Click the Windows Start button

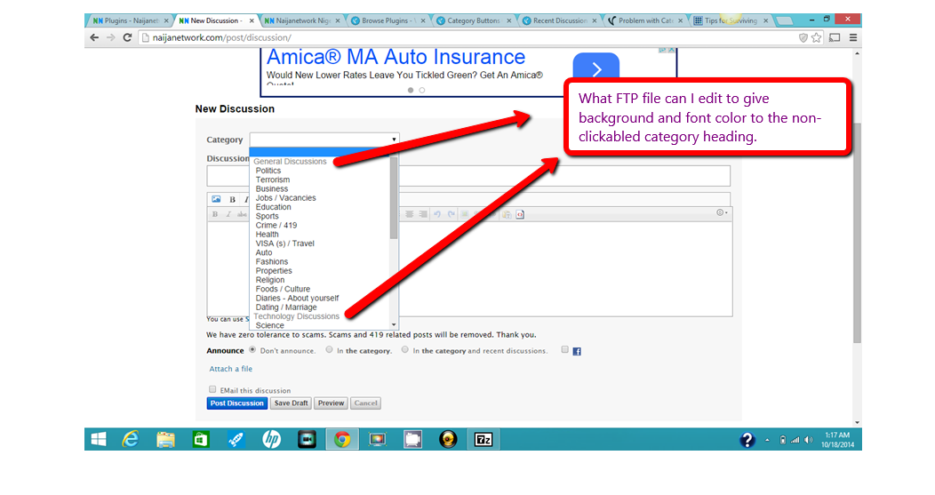[99, 440]
